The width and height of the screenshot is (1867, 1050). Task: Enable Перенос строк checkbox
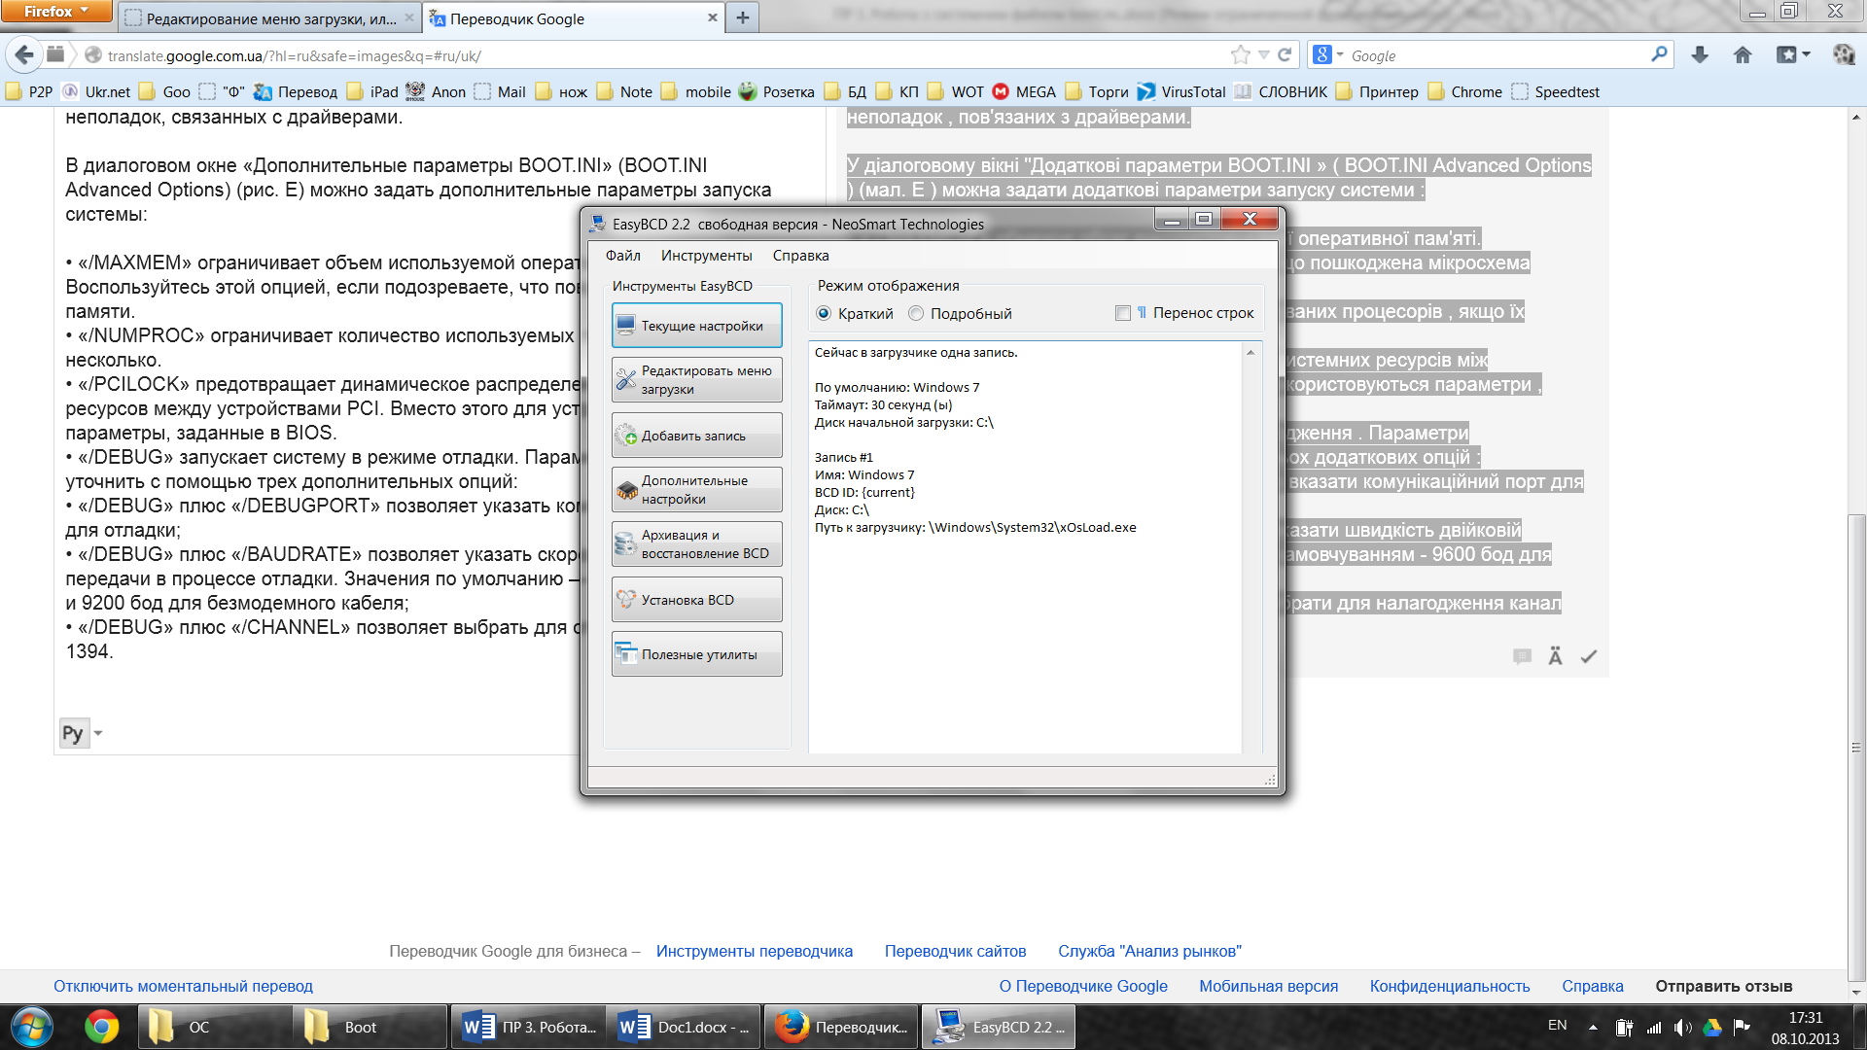(1123, 313)
